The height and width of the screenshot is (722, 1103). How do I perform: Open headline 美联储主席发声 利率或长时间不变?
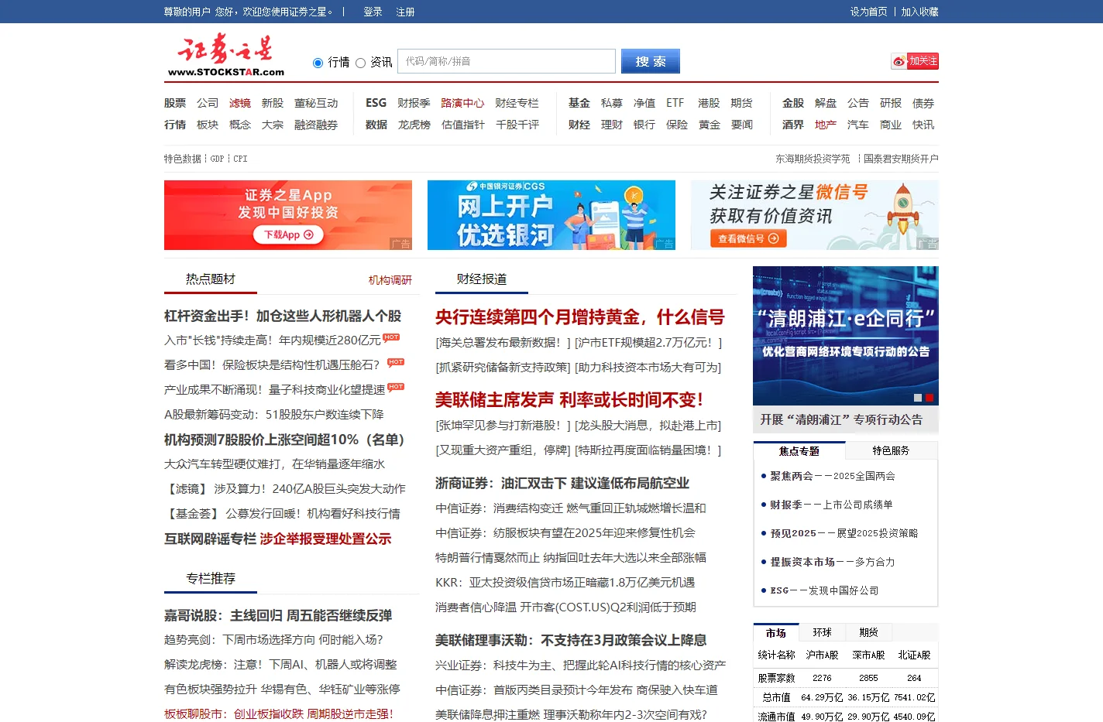pos(569,400)
